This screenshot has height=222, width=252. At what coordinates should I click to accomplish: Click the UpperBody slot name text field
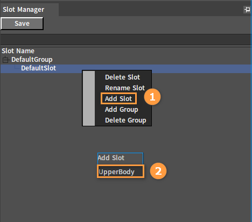tap(121, 171)
